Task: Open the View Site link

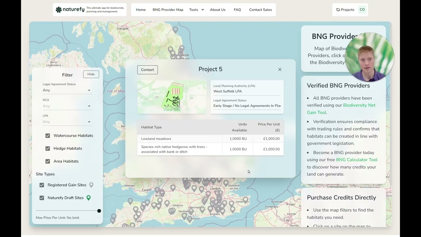Action: point(172,110)
